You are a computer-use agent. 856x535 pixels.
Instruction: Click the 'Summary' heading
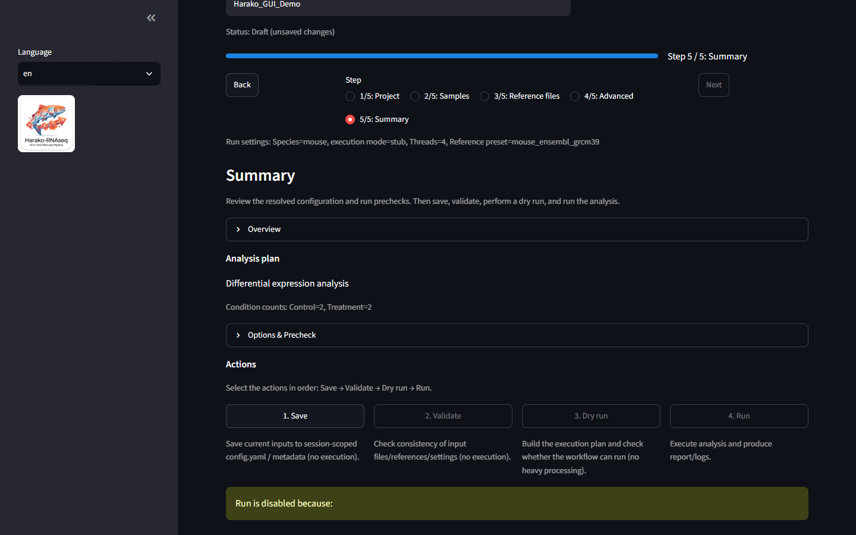260,175
